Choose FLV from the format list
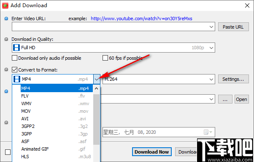The height and width of the screenshot is (162, 254). 57,96
